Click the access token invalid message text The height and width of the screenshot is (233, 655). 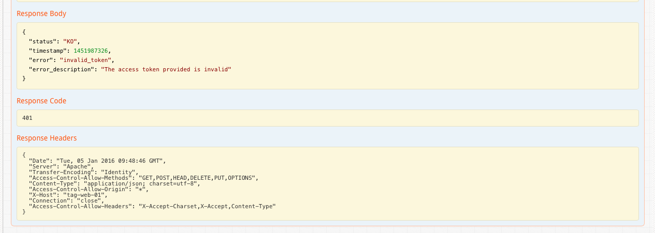pyautogui.click(x=166, y=69)
